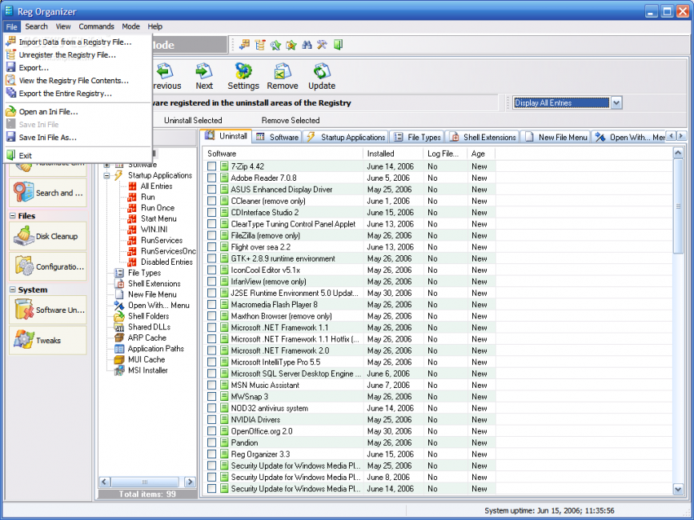694x520 pixels.
Task: Choose Import Data from a Registry File
Action: point(78,42)
